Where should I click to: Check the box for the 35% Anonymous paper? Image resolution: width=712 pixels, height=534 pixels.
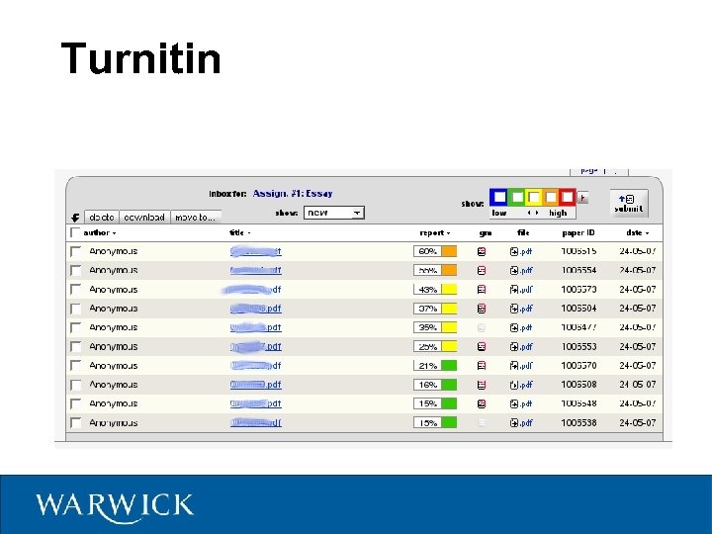tap(75, 327)
